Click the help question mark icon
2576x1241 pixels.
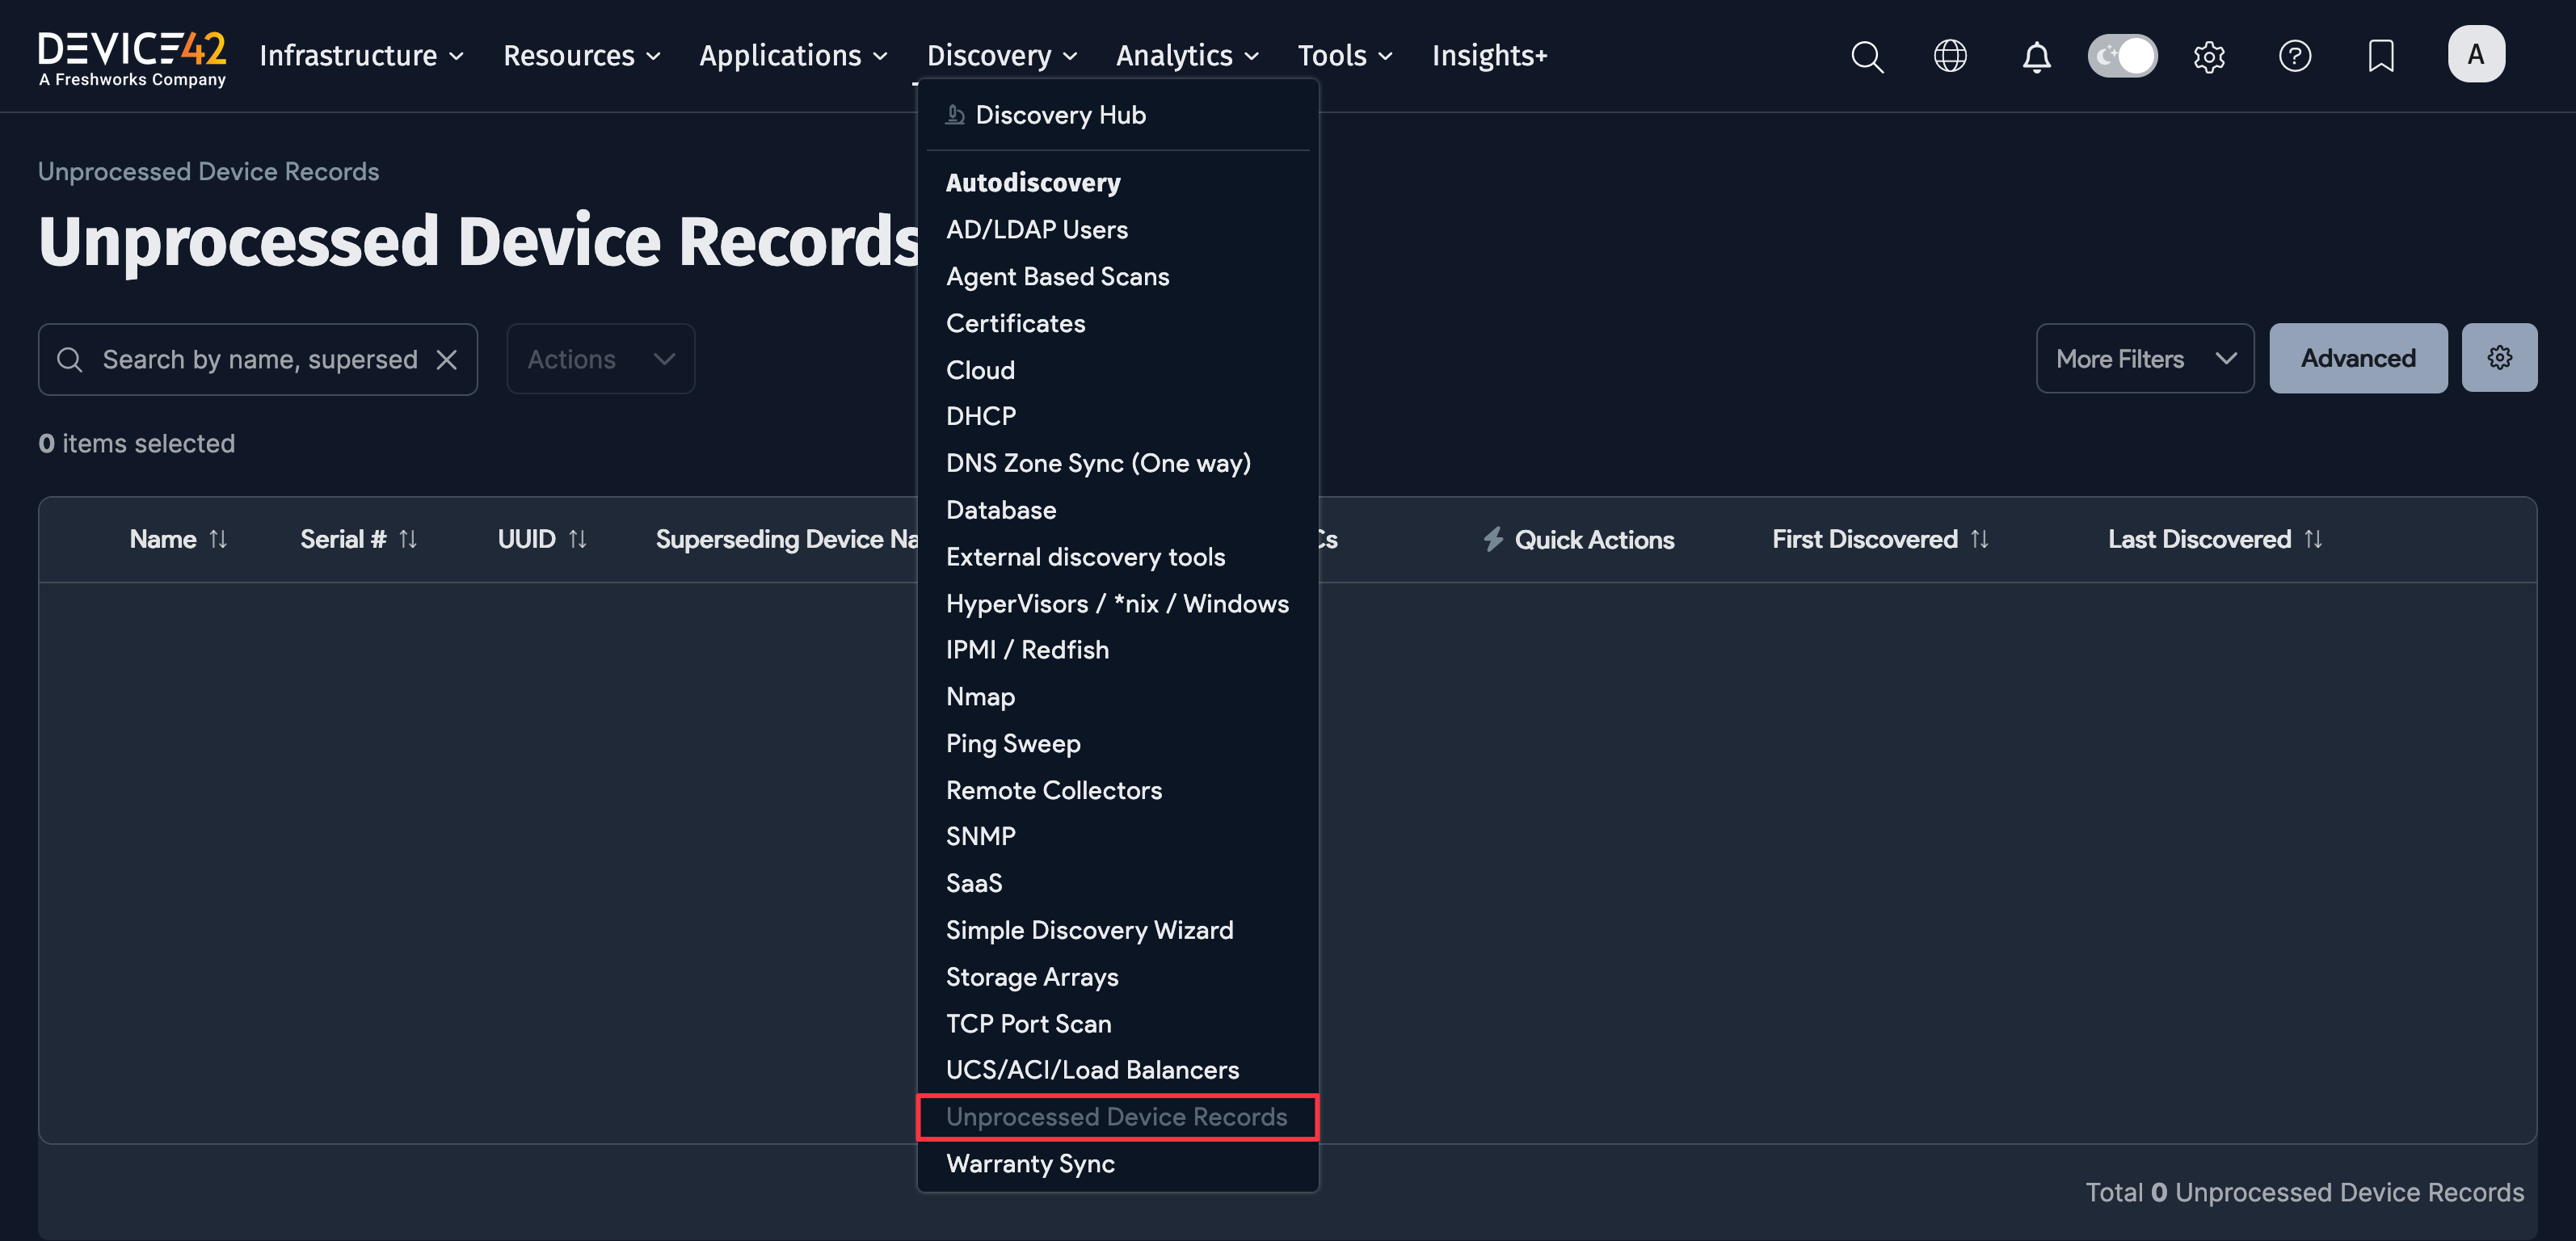pyautogui.click(x=2295, y=56)
